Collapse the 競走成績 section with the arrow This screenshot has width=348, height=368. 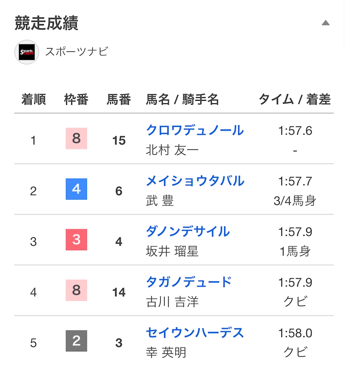coord(326,23)
